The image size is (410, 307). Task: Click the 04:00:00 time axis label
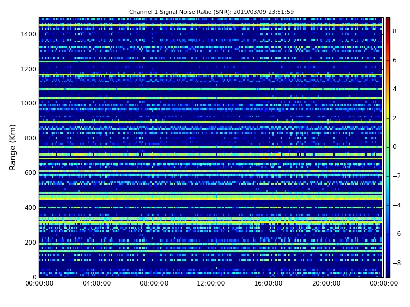[96, 283]
